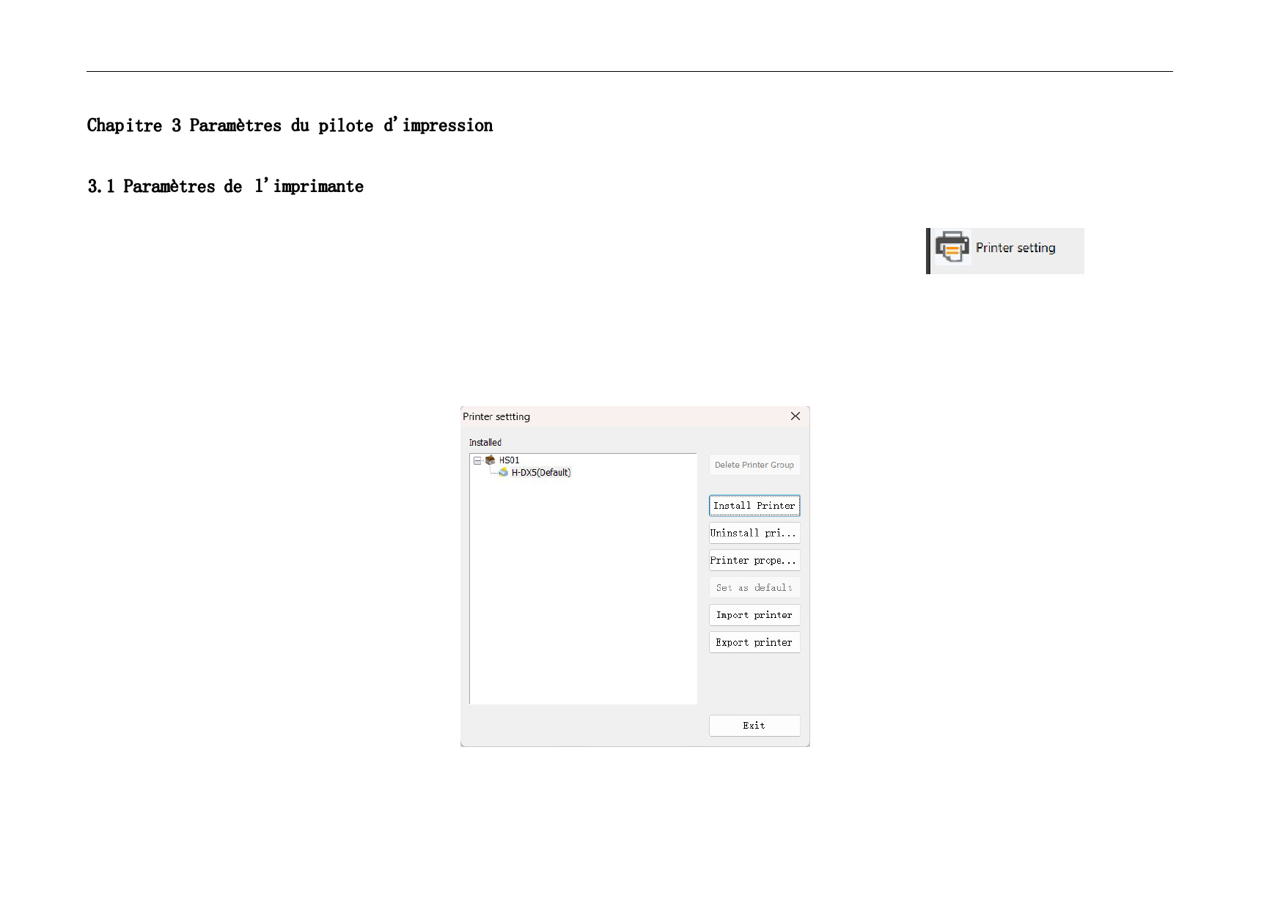Click the printer icon beside Printer setting

(x=952, y=248)
